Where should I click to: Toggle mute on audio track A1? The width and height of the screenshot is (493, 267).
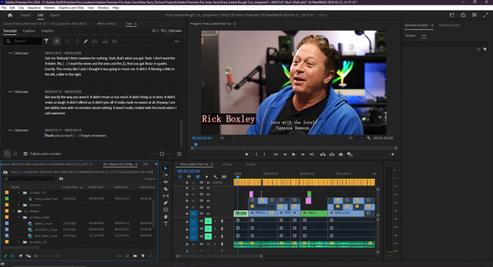[x=208, y=221]
